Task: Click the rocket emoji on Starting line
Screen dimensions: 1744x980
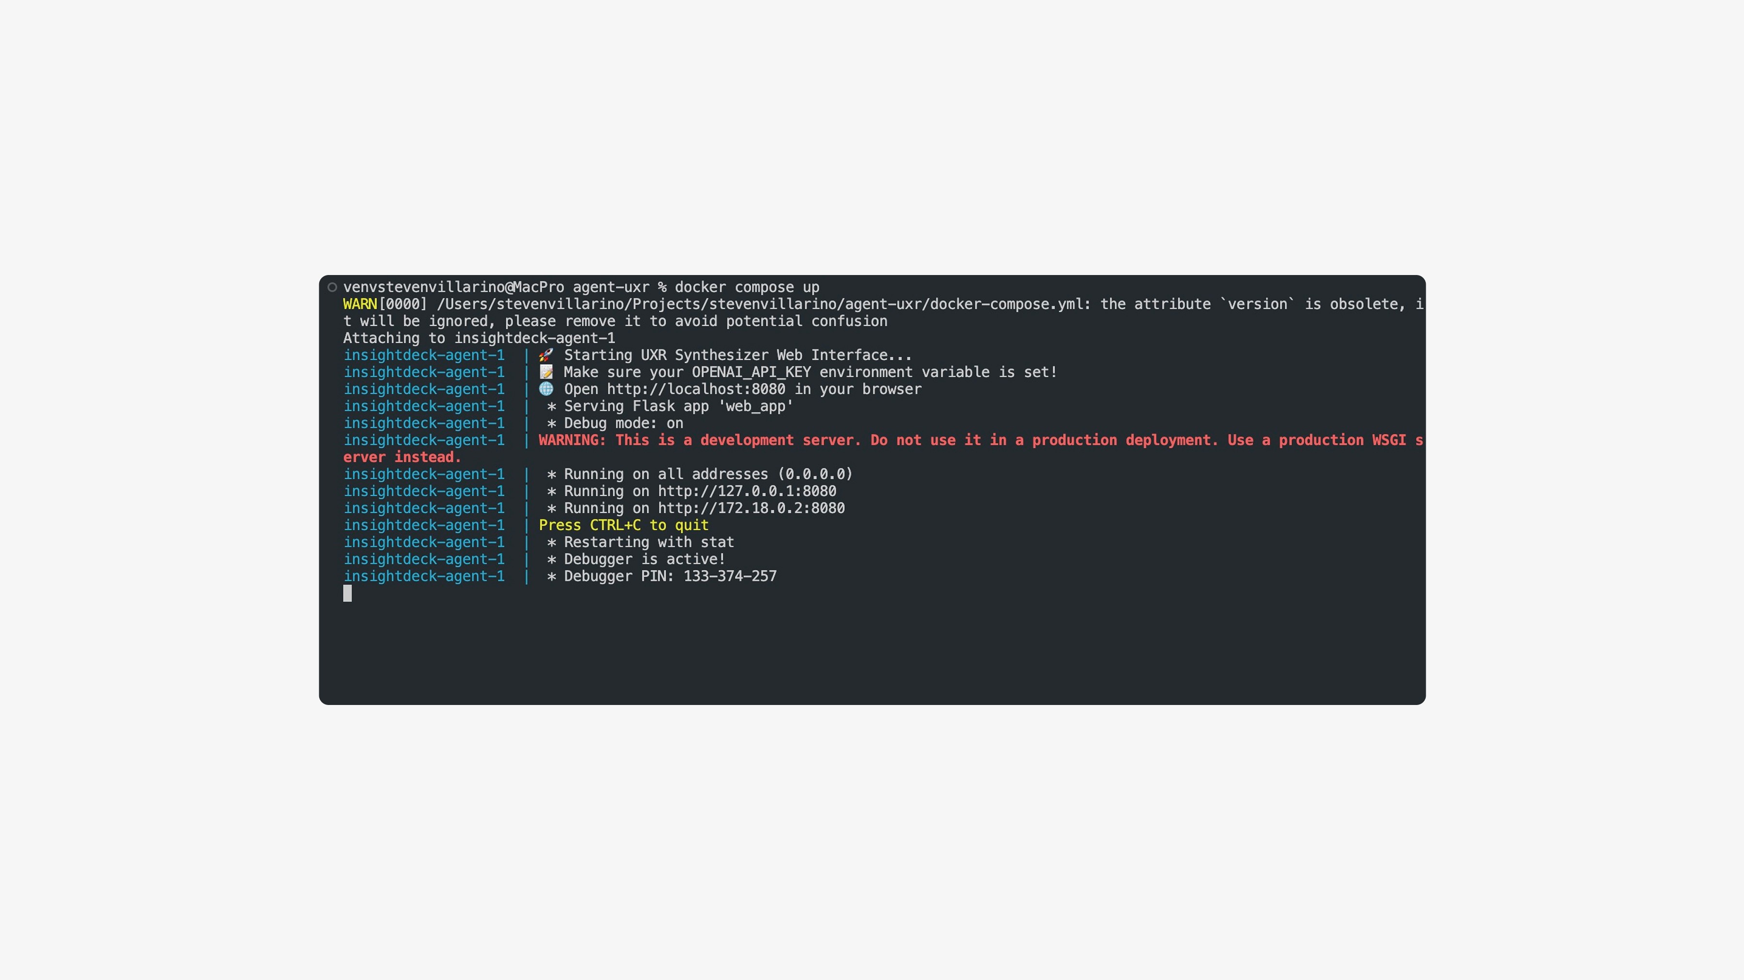Action: coord(545,355)
